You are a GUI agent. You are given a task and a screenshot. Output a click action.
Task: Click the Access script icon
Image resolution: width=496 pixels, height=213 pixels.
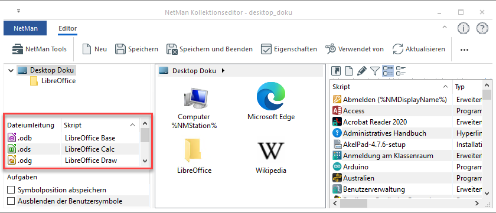coord(337,111)
